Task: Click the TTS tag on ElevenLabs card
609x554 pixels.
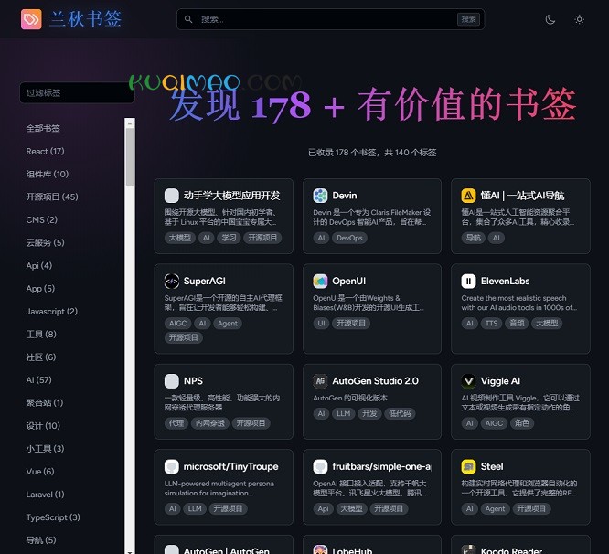Action: point(491,324)
